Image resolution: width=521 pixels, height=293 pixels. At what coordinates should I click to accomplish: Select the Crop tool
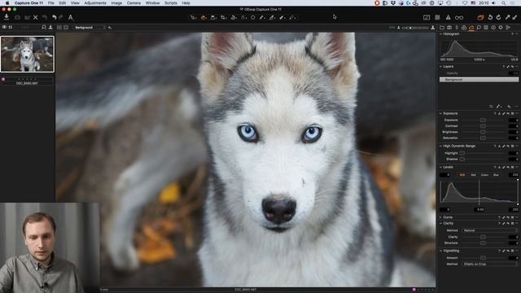click(x=224, y=17)
